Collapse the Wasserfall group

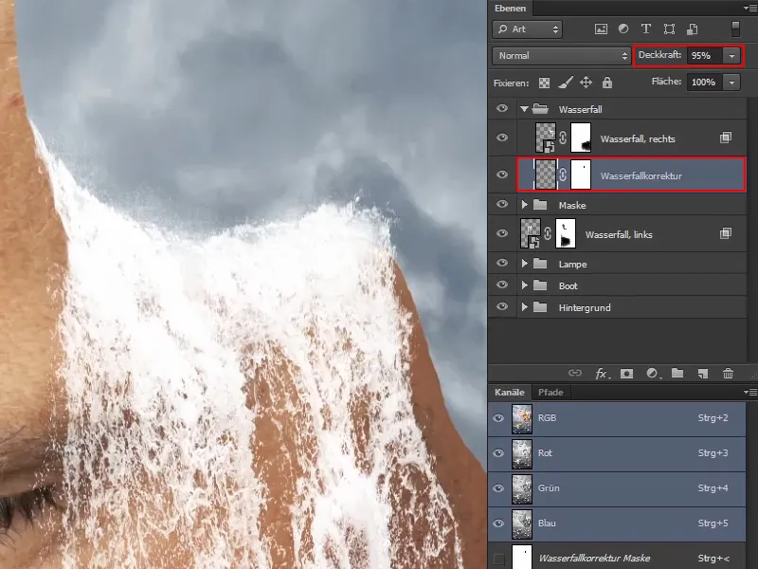(524, 109)
